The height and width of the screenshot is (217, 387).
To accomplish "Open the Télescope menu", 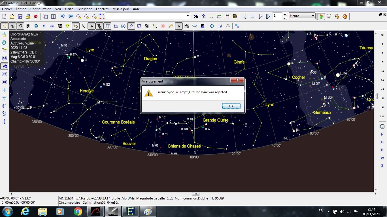I will [84, 9].
